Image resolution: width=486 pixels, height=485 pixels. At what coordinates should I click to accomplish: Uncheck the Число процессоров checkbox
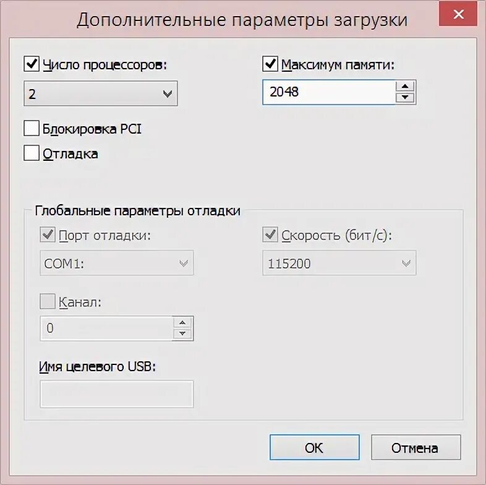[x=31, y=64]
